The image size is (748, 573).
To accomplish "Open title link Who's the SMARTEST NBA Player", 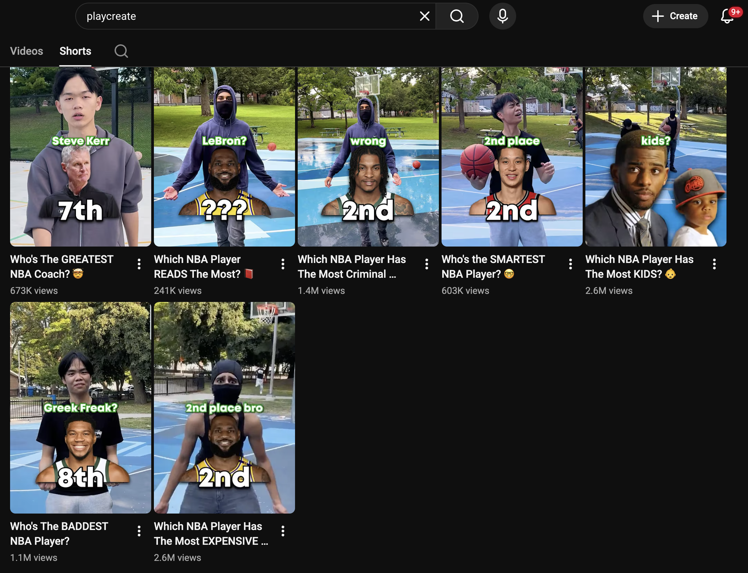I will pyautogui.click(x=493, y=266).
